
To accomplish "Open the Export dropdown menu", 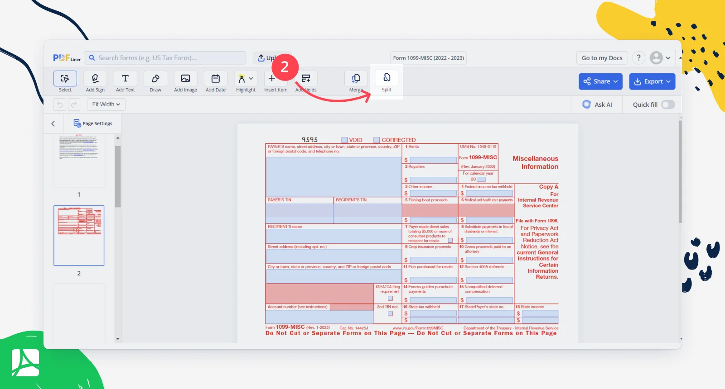I will tap(652, 81).
